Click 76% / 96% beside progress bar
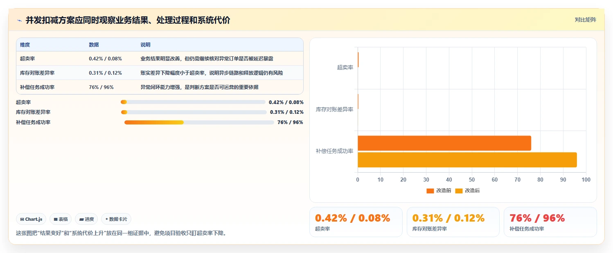The width and height of the screenshot is (613, 253). [290, 122]
